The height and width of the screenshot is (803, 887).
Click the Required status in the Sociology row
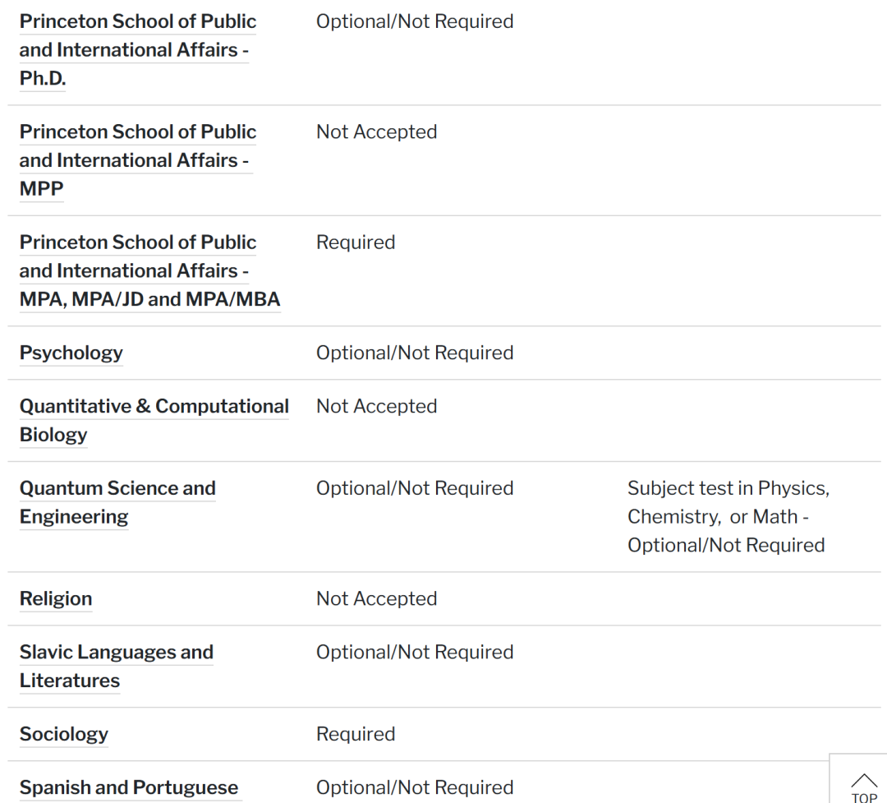coord(356,735)
